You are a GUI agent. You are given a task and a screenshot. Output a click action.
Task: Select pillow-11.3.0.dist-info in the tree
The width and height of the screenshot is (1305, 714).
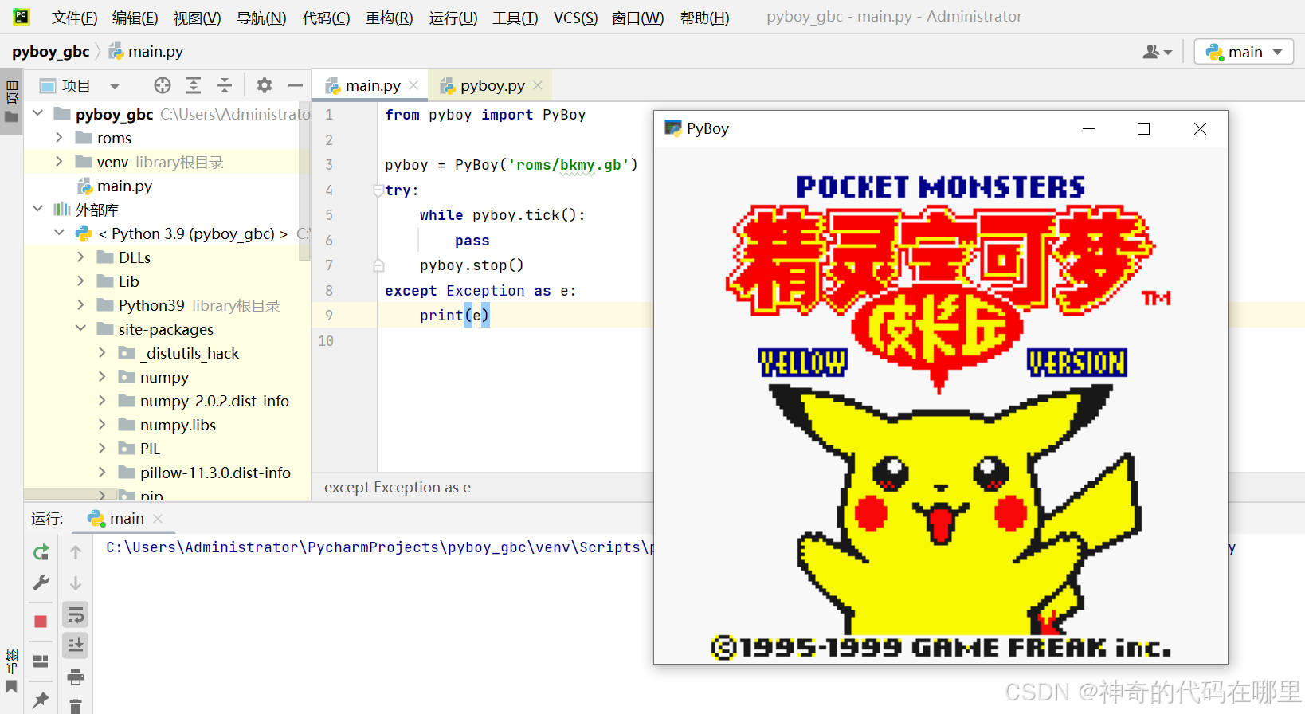coord(215,473)
